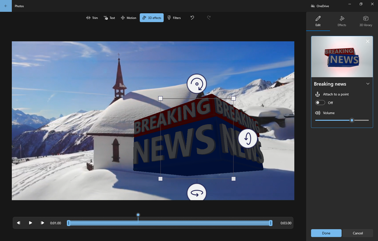This screenshot has width=378, height=241.
Task: Adjust the Volume slider
Action: point(352,120)
